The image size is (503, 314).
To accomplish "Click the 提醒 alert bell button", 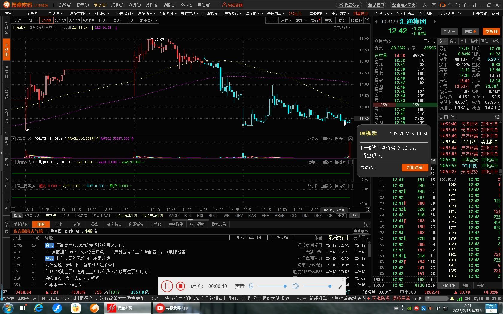I will [470, 31].
